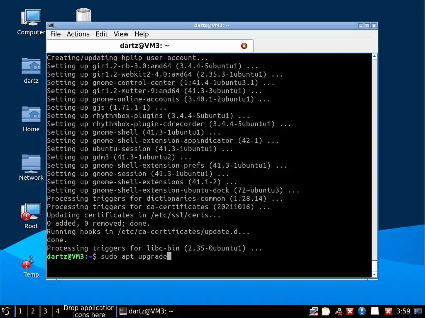The height and width of the screenshot is (318, 425).
Task: Switch to workspace 2
Action: click(33, 311)
